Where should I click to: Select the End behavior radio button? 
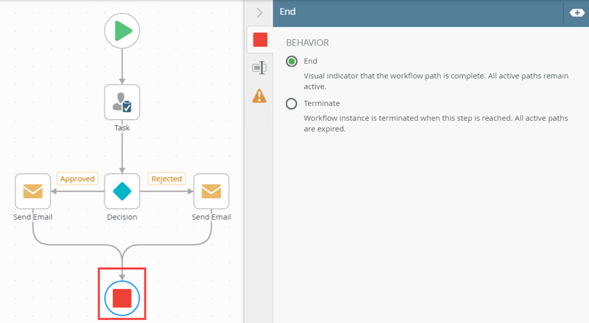291,61
